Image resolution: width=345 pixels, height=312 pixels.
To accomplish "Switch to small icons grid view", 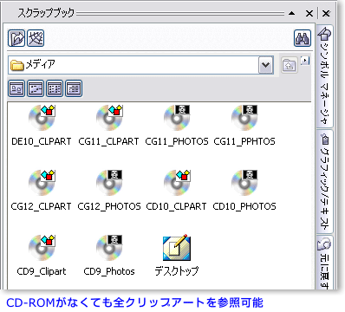I will pyautogui.click(x=55, y=88).
